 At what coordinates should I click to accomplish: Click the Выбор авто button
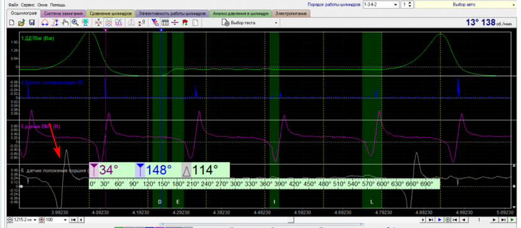464,4
